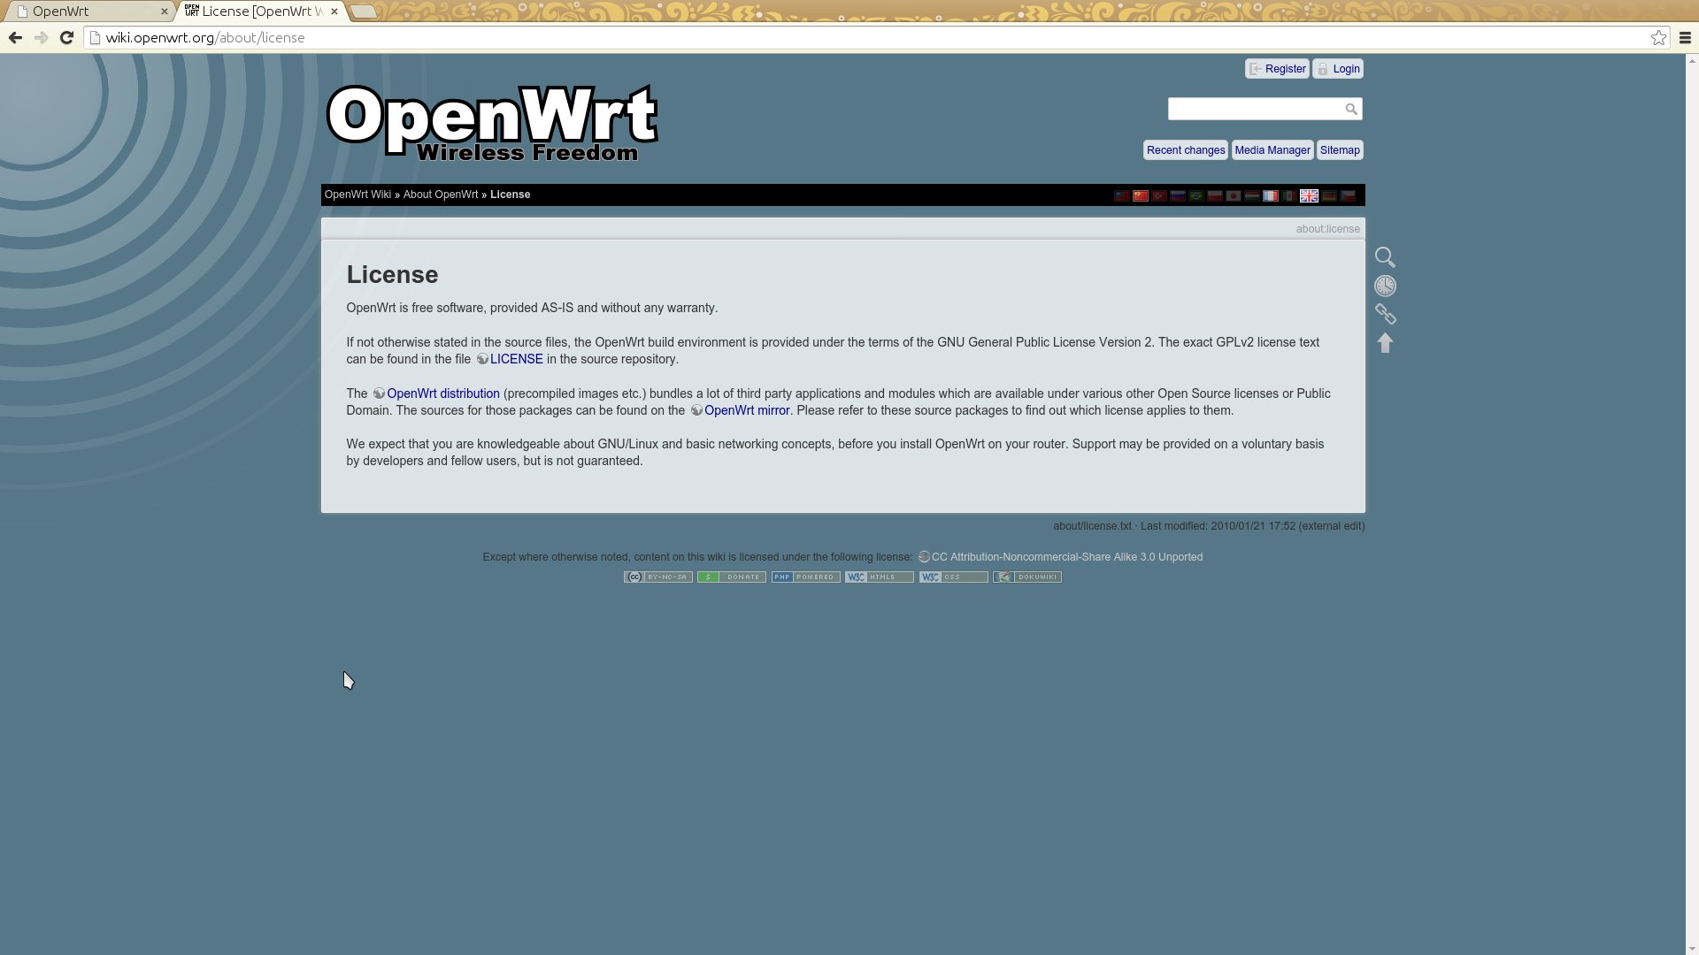
Task: Bookmark this page with the star icon
Action: [x=1658, y=37]
